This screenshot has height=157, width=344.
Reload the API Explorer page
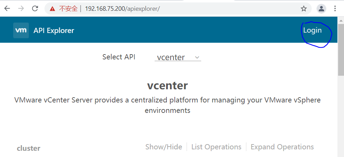click(35, 9)
